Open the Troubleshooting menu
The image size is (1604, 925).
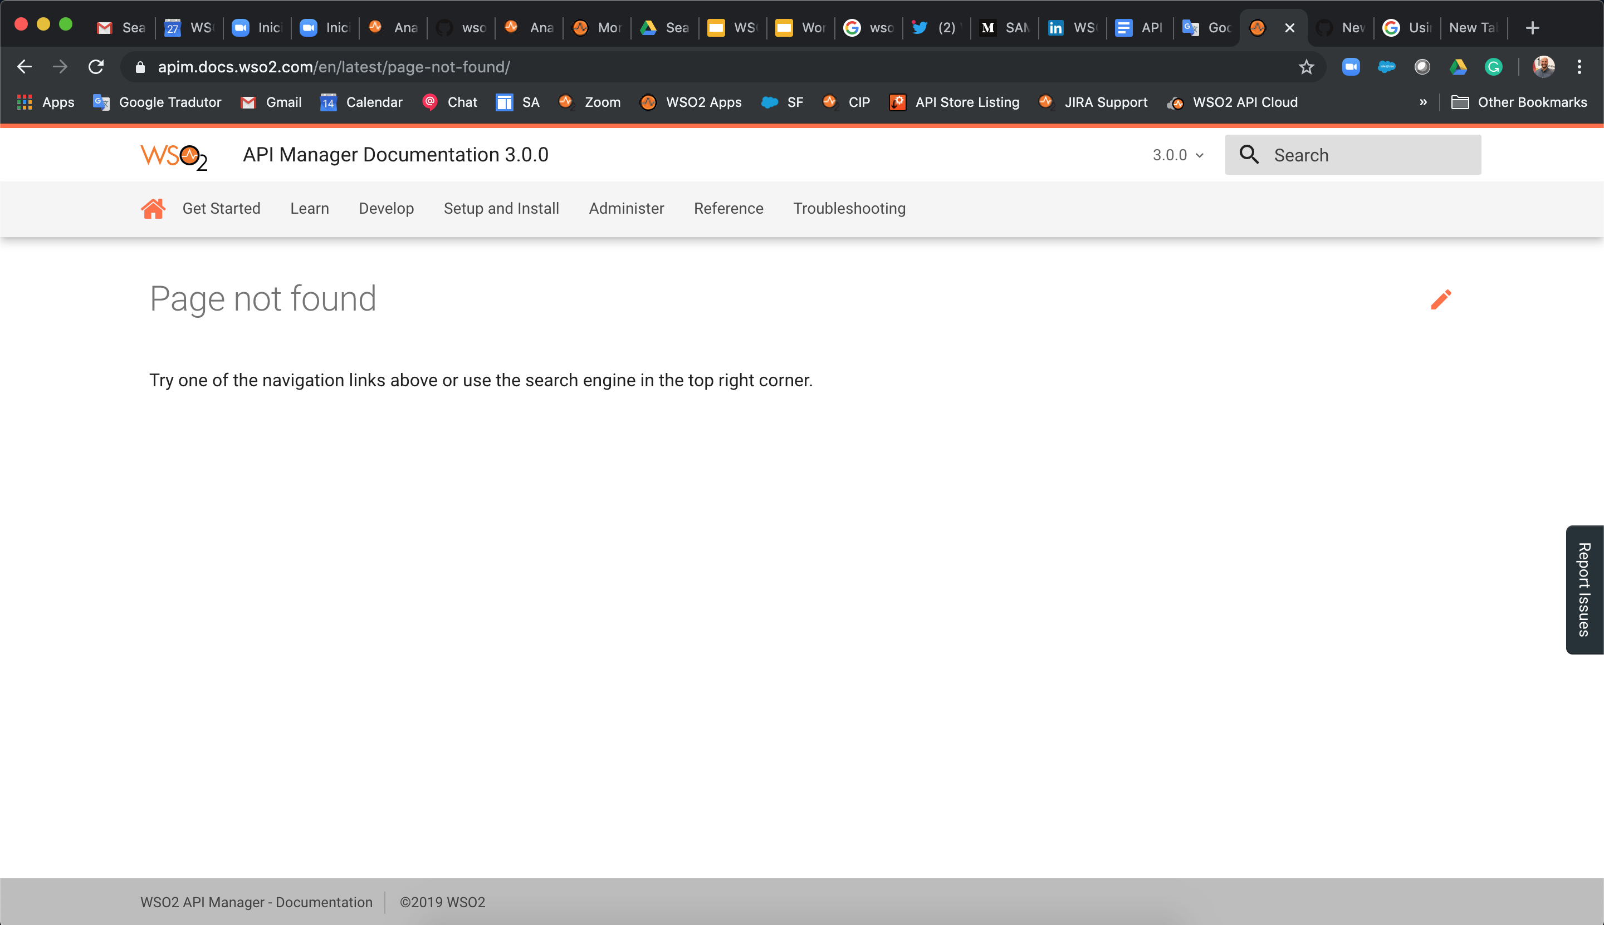click(x=849, y=208)
